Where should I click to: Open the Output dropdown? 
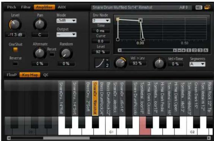point(66,35)
